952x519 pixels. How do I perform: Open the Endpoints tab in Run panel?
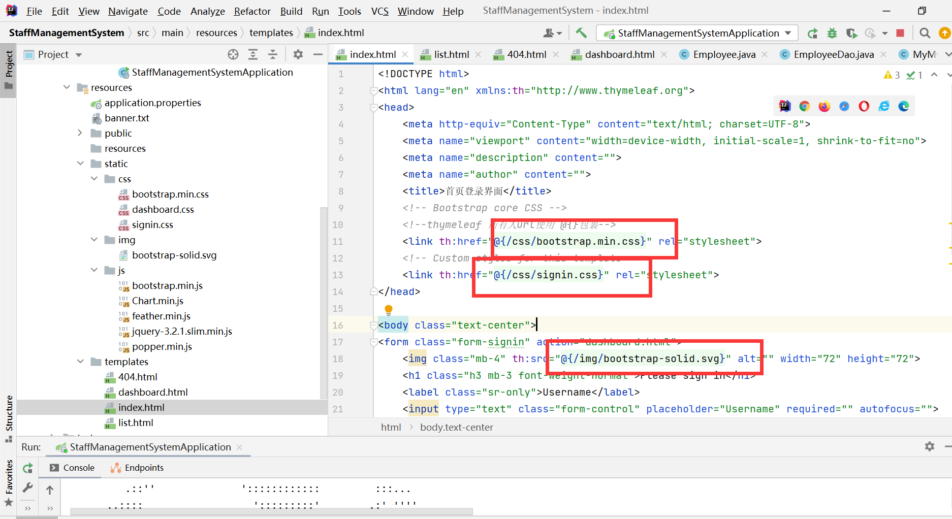138,468
